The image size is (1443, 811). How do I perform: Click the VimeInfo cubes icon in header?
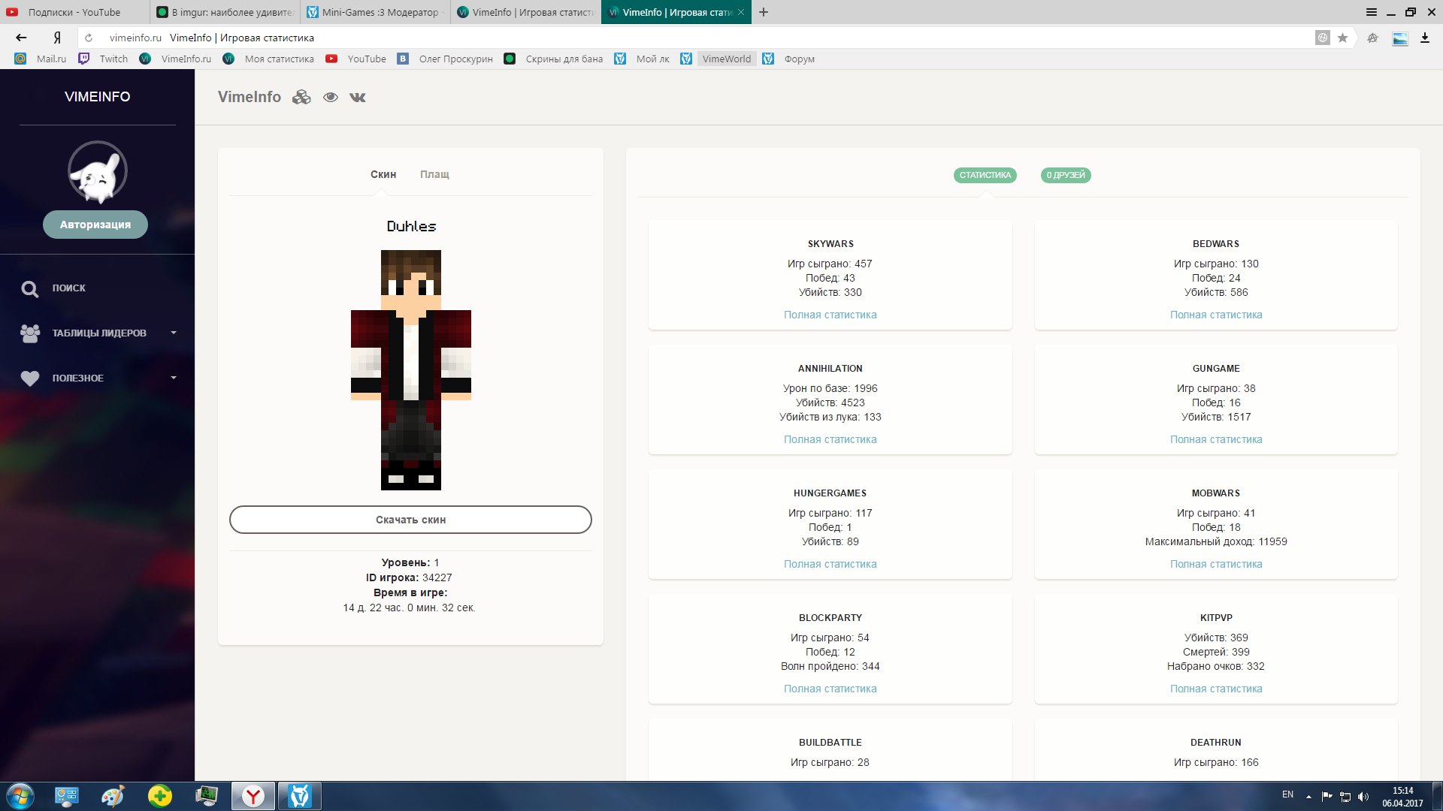pos(301,97)
